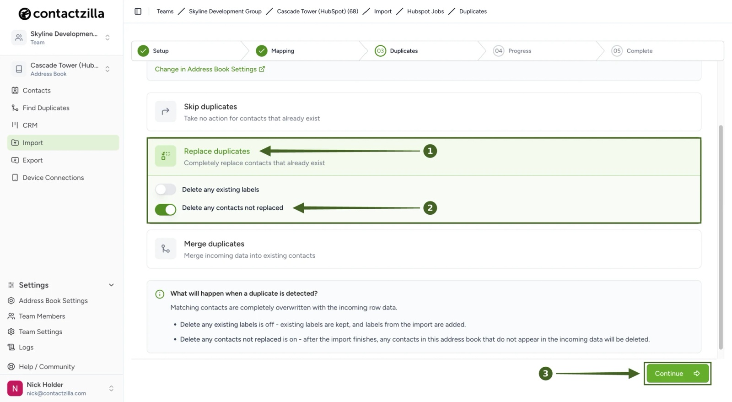Click the Cascade Tower (HubSpot) (68) breadcrumb
Screen dimensions: 732x402
(x=318, y=11)
